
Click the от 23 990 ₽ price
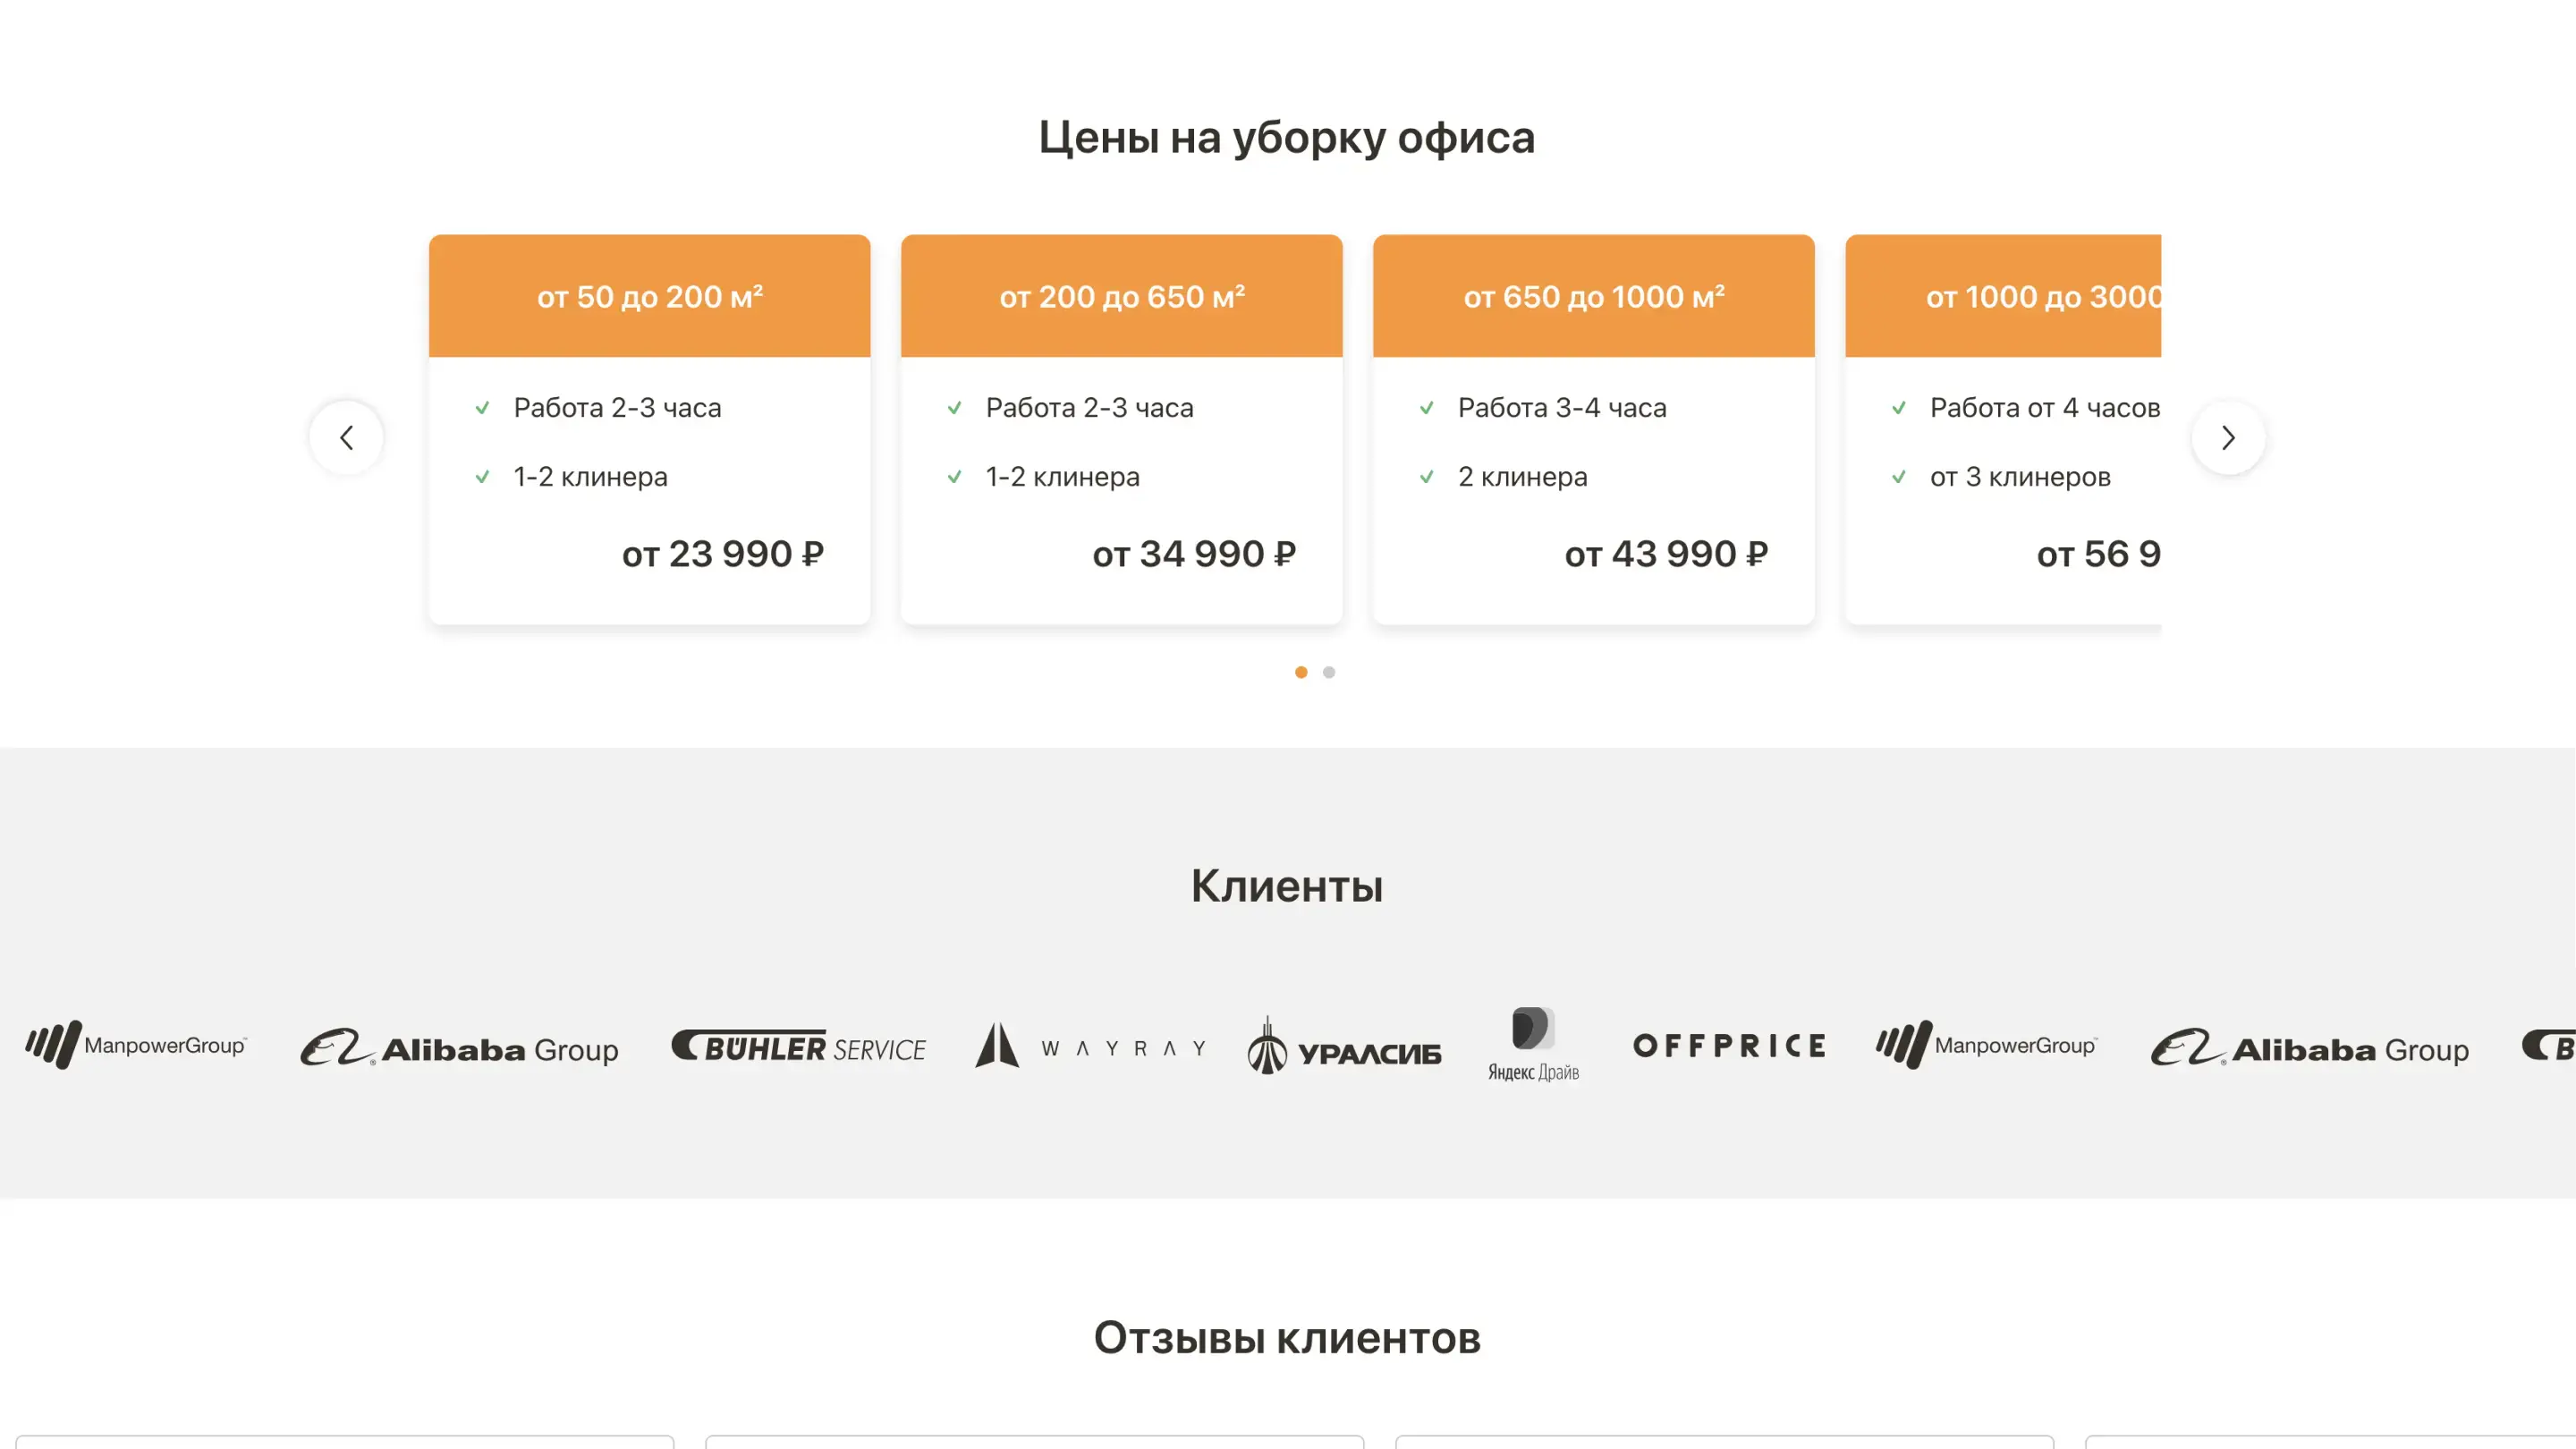[722, 554]
